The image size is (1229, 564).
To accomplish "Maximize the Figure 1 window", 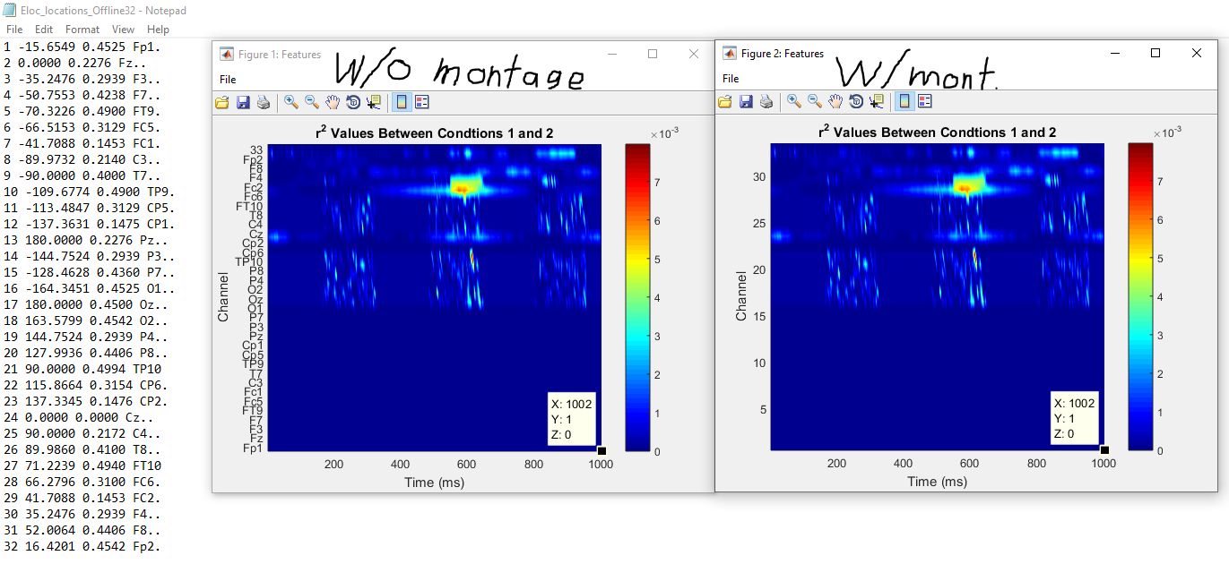I will coord(653,54).
